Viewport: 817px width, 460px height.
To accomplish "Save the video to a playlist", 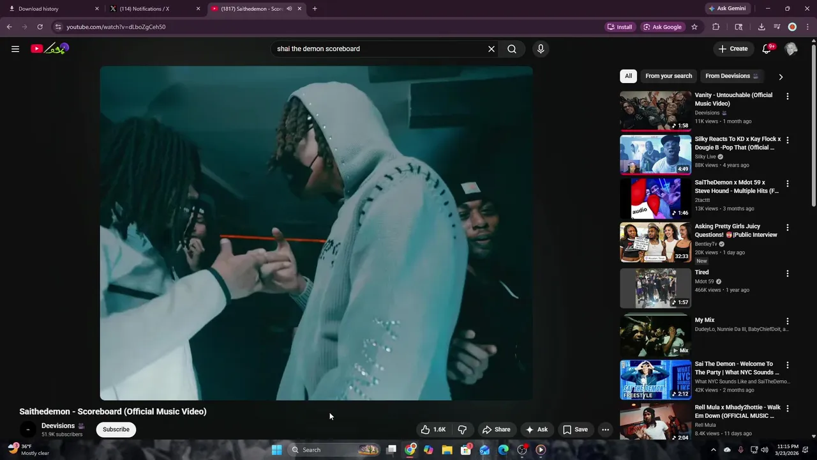I will tap(575, 429).
